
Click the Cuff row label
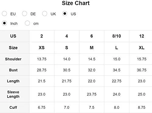coord(13,107)
